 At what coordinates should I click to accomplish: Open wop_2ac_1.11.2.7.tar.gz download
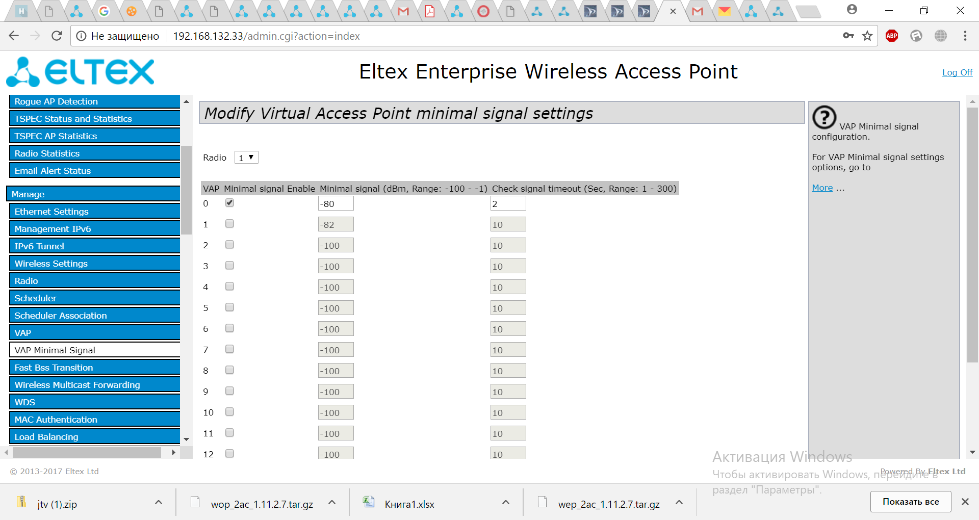tap(262, 504)
